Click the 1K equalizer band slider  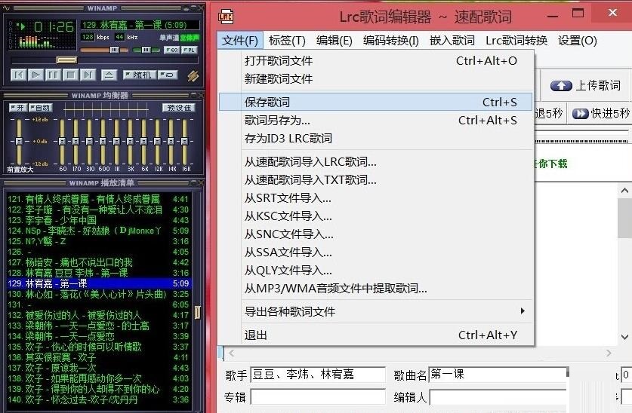116,141
